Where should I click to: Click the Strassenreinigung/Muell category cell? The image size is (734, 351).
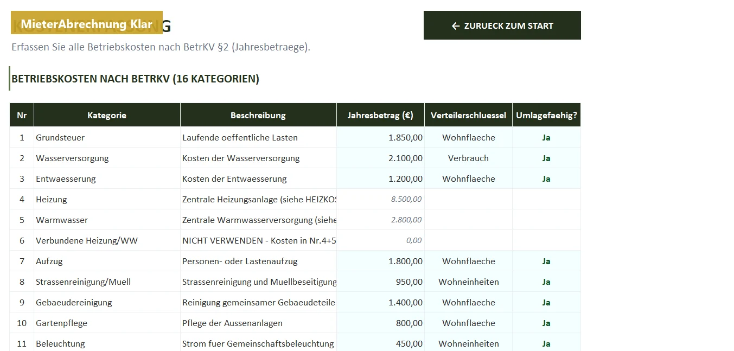coord(107,282)
